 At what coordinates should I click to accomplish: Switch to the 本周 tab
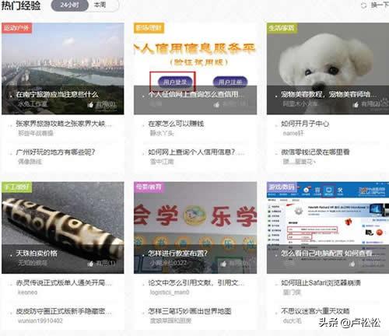click(x=100, y=5)
